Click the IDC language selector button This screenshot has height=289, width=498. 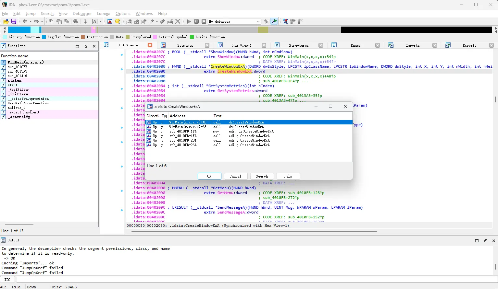click(7, 280)
